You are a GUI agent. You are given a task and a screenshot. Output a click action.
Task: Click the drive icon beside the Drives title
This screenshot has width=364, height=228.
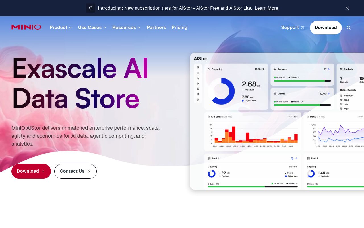tap(275, 93)
